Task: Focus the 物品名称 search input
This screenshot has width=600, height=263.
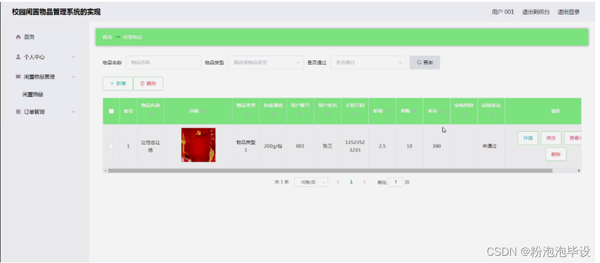Action: click(x=163, y=62)
